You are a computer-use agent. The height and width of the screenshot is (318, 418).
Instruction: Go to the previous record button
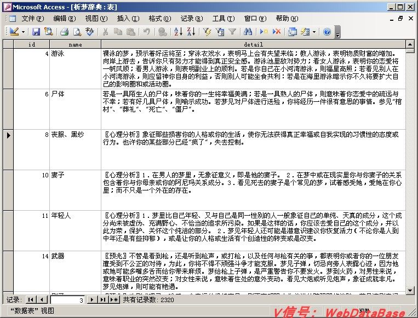[42, 299]
